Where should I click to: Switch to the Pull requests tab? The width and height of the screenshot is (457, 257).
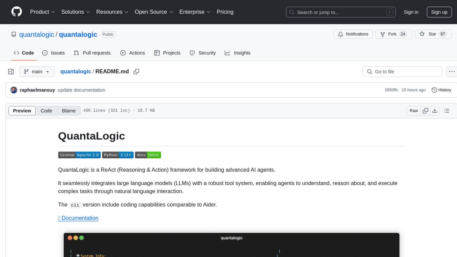pos(92,53)
